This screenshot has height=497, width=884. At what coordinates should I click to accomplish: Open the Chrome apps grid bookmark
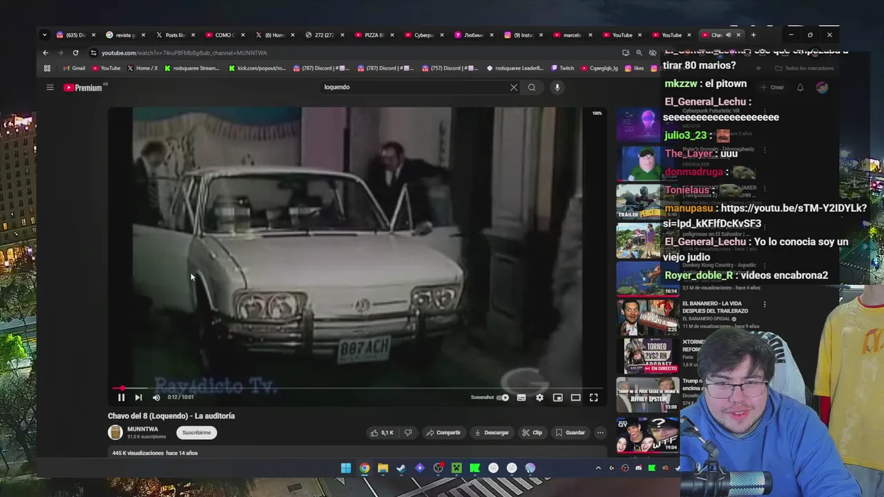[47, 68]
